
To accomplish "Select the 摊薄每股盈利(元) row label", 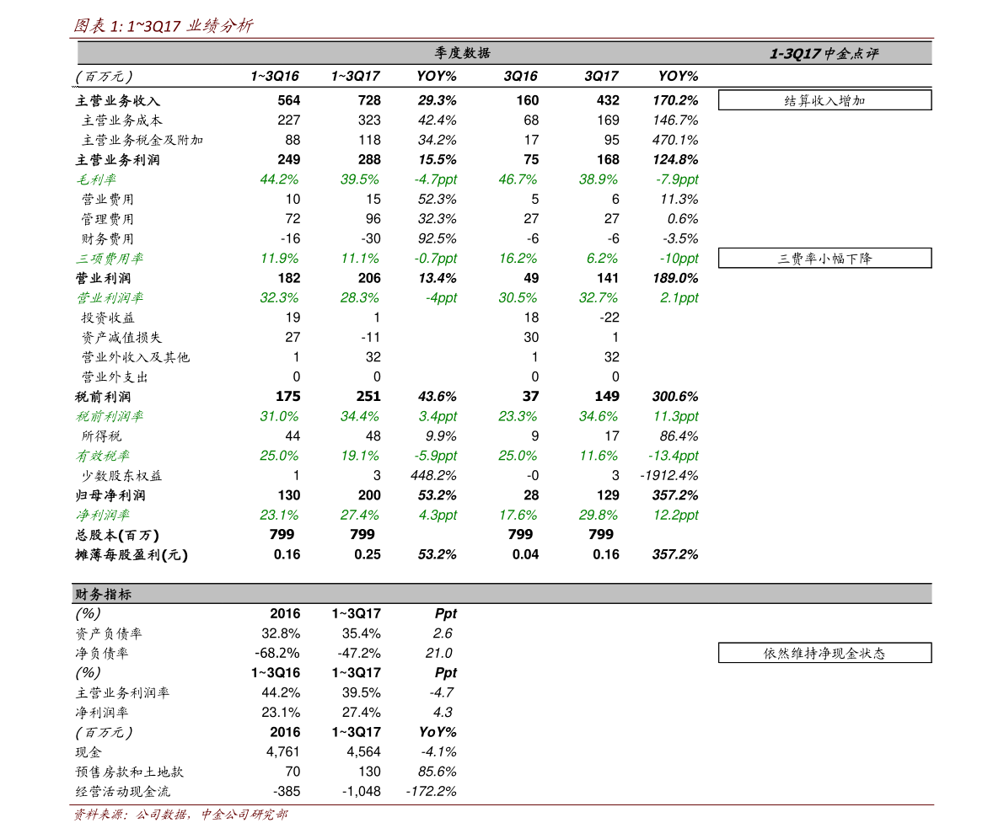I will pyautogui.click(x=132, y=555).
